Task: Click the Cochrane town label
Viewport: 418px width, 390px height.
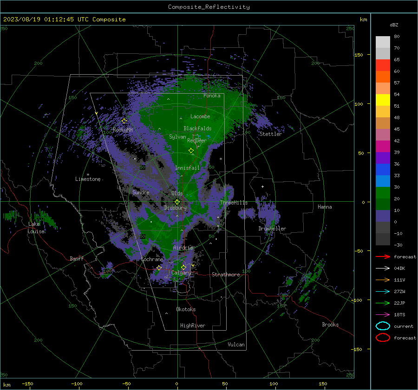Action: tap(152, 259)
